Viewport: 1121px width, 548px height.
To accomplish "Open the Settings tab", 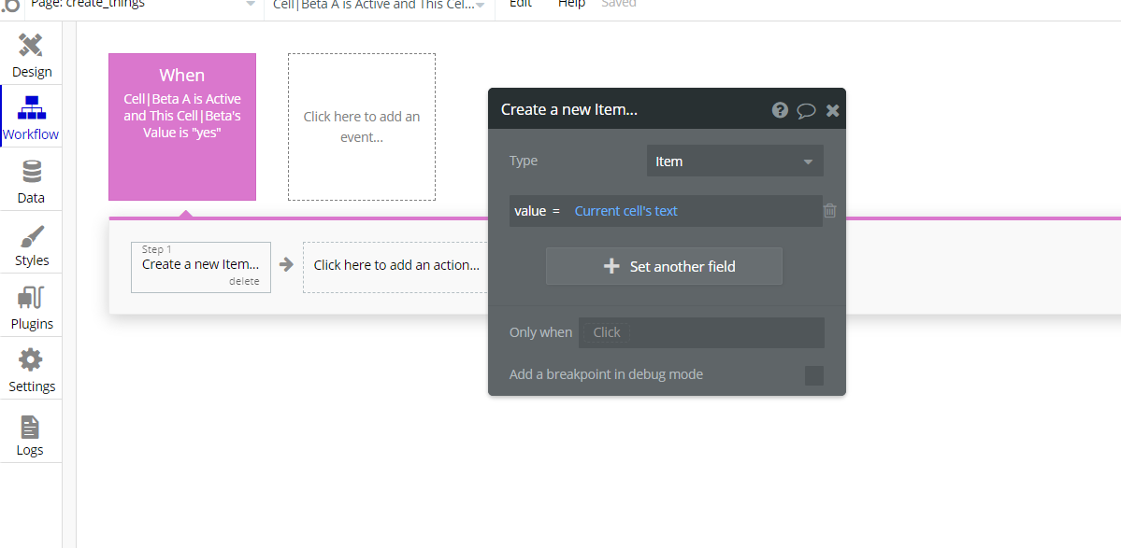I will [x=31, y=370].
